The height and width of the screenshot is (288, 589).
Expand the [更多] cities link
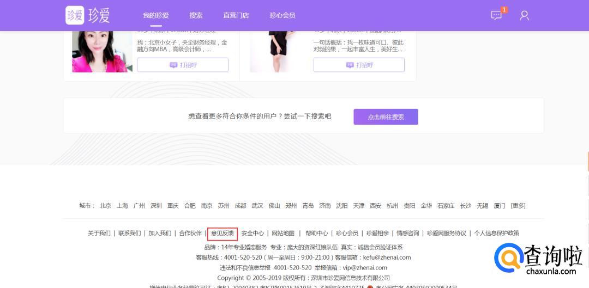[x=519, y=206]
